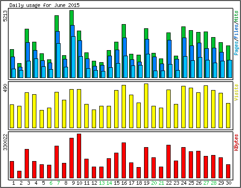Screen dimensions: 241x188
Task: Click the Hits legend label
Action: point(236,16)
